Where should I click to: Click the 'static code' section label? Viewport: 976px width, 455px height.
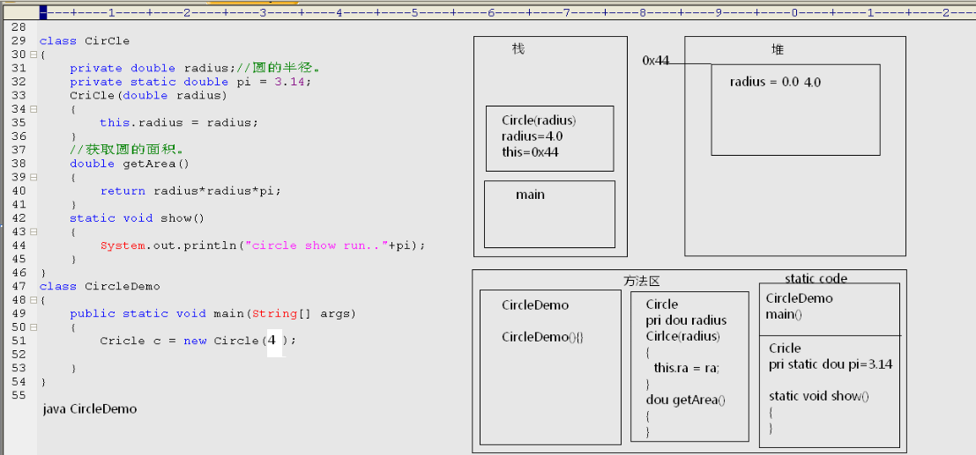point(816,279)
